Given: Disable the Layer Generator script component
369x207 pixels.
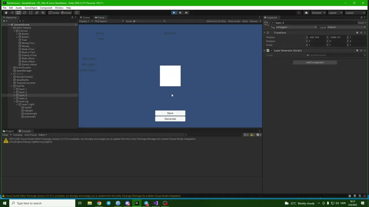Looking at the screenshot, I should click(271, 50).
